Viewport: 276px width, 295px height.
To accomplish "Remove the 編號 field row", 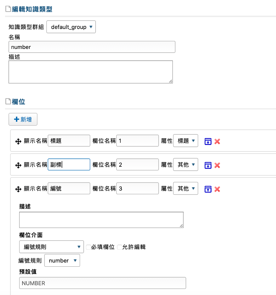I will point(217,189).
